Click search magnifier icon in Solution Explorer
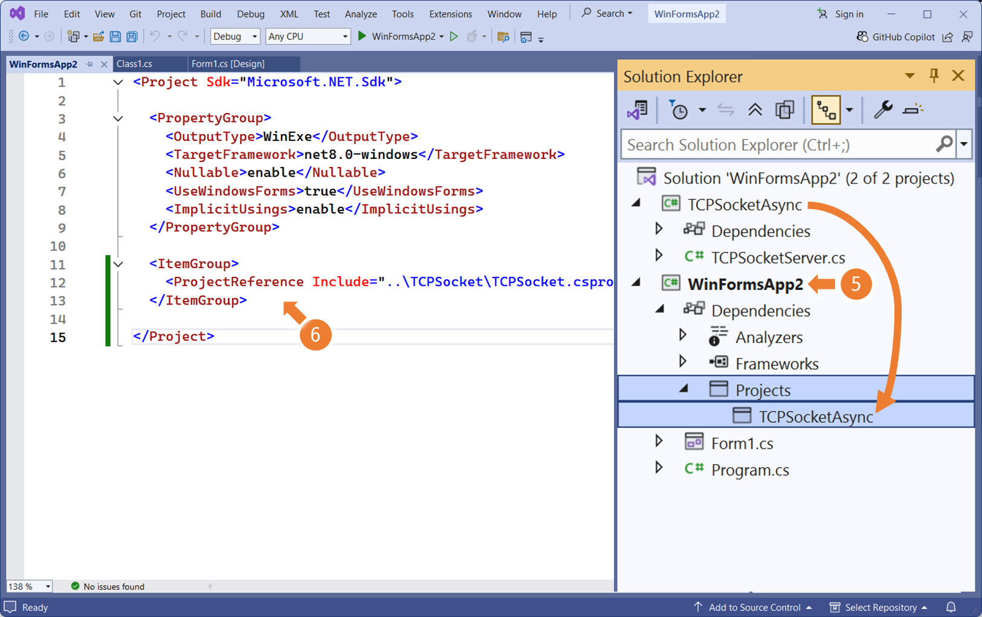982x617 pixels. click(944, 144)
